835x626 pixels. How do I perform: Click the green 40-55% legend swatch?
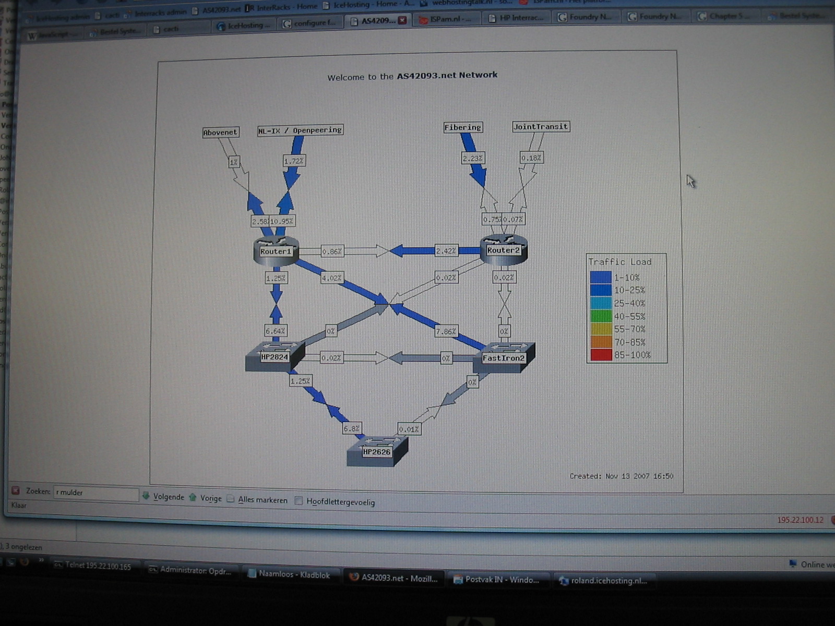(601, 316)
